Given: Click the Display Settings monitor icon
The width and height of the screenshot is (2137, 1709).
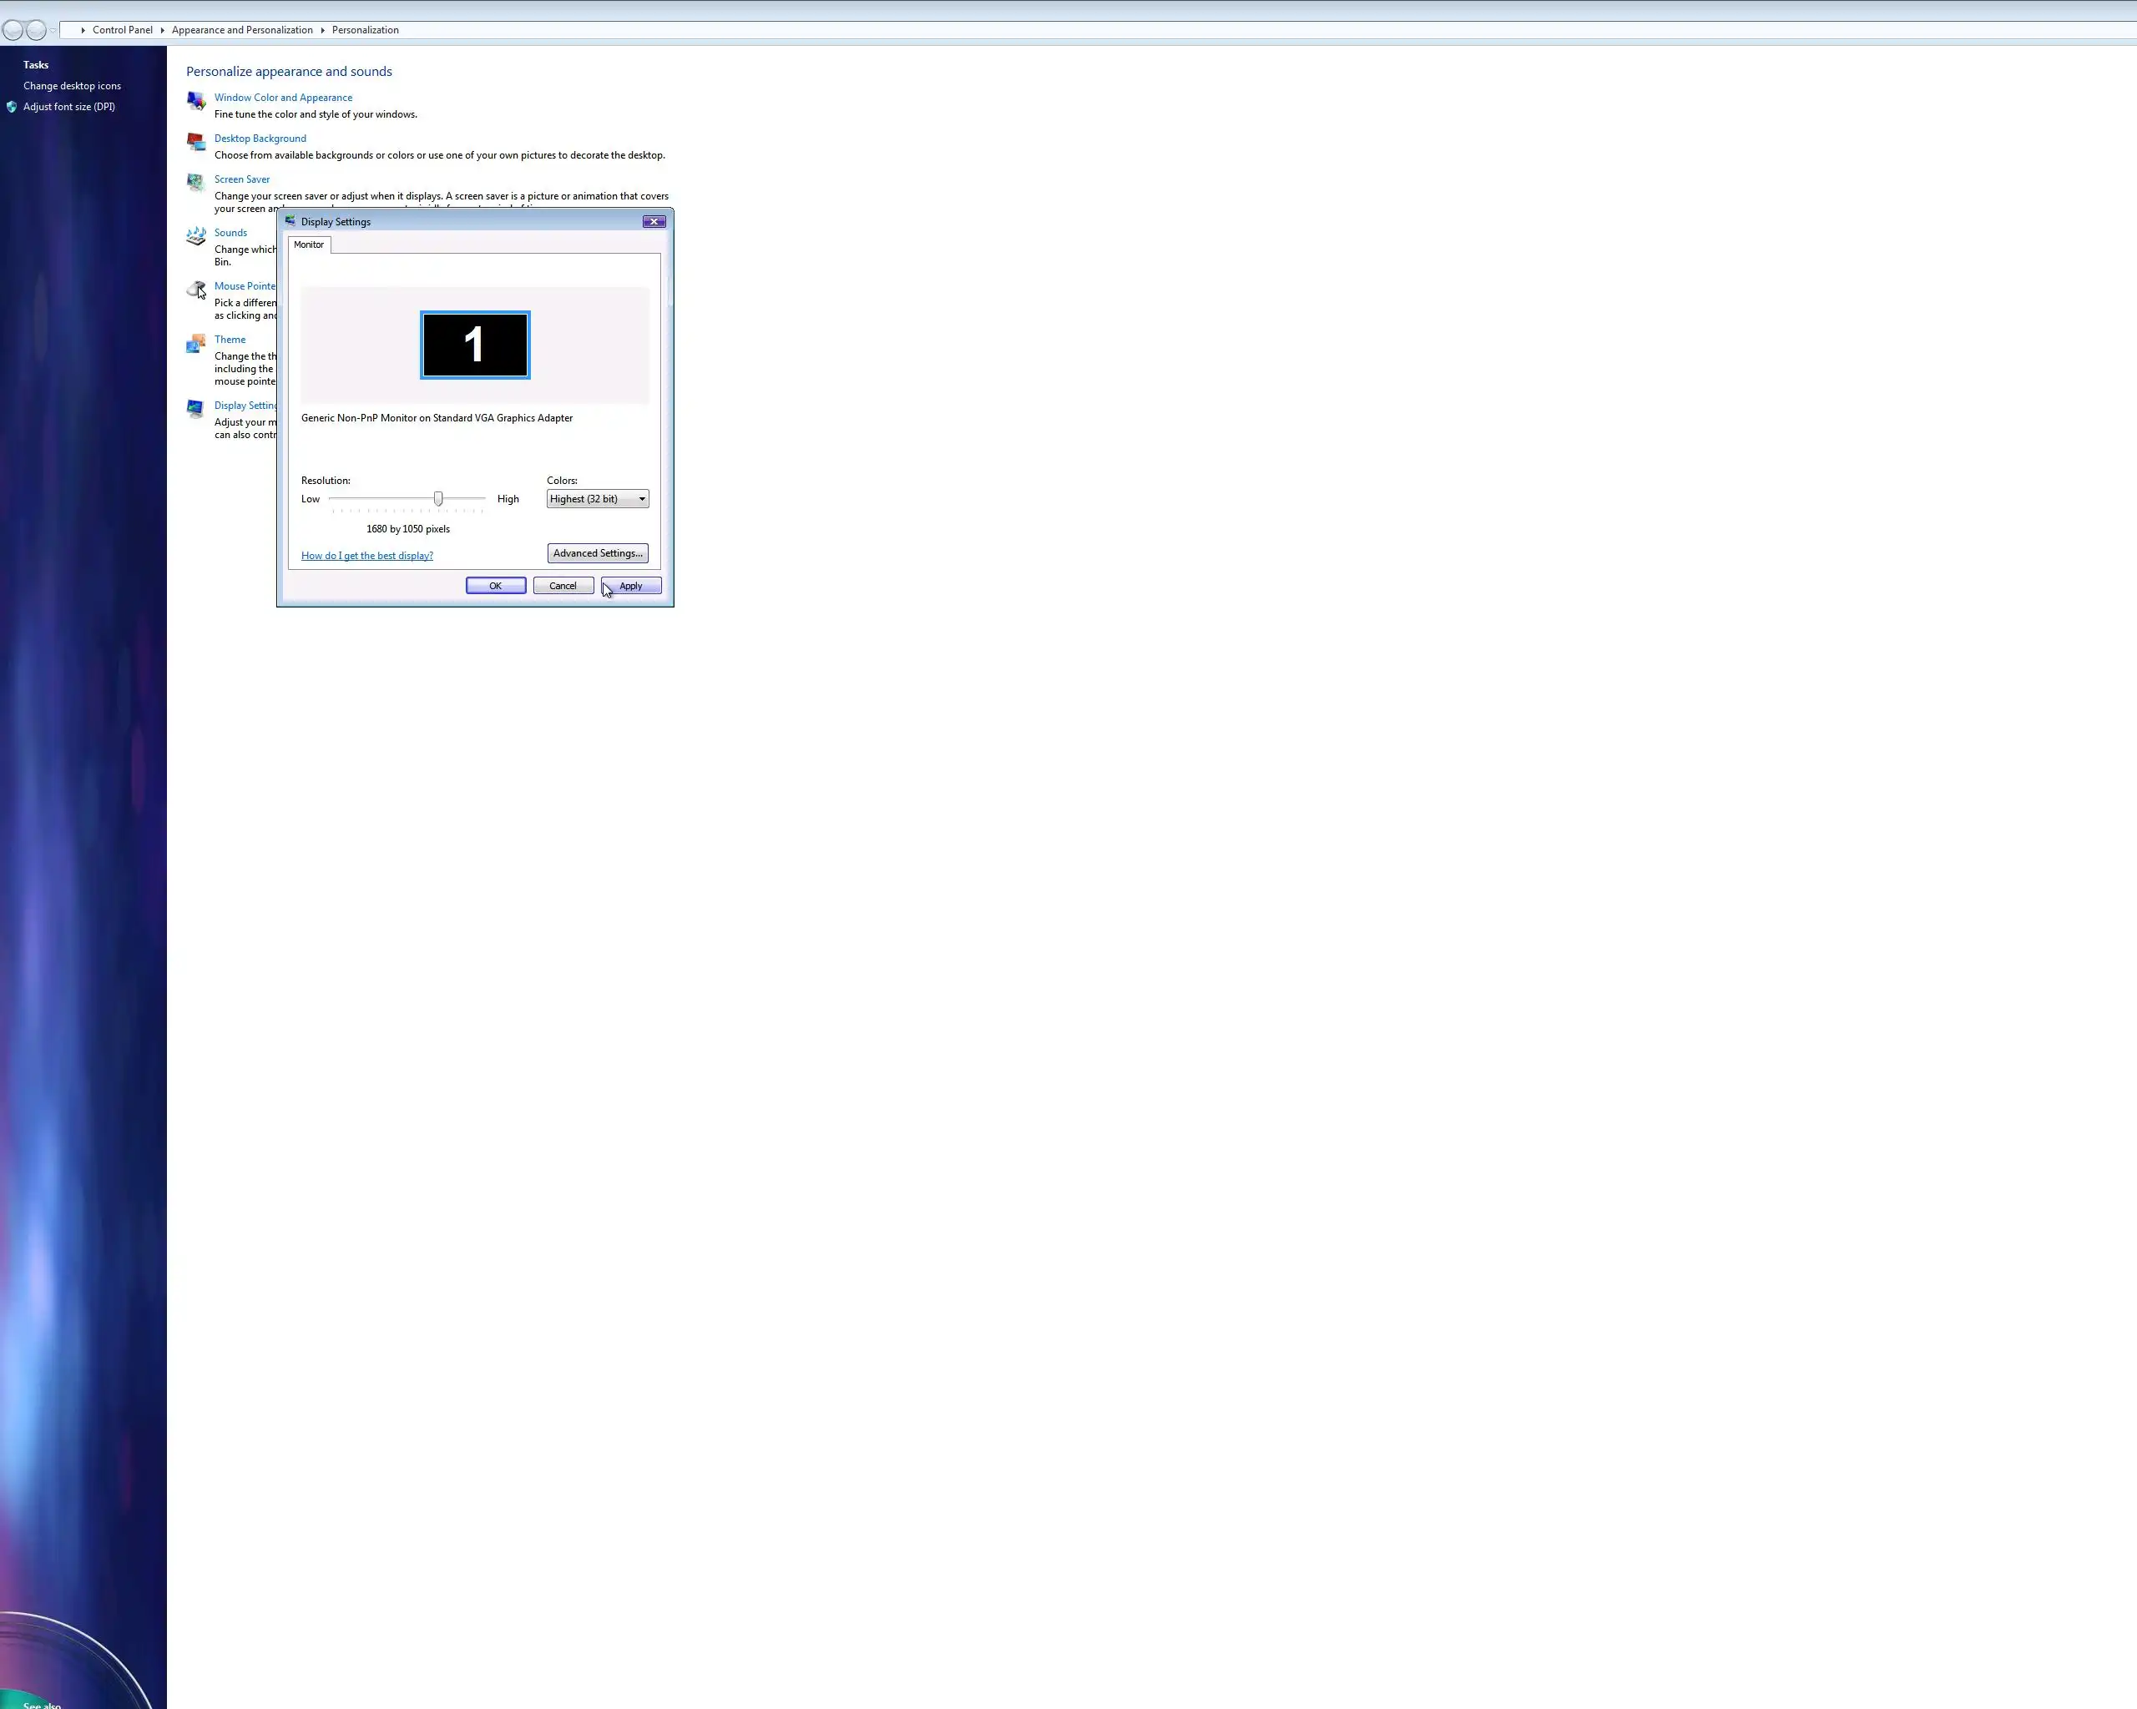Looking at the screenshot, I should click(x=196, y=408).
